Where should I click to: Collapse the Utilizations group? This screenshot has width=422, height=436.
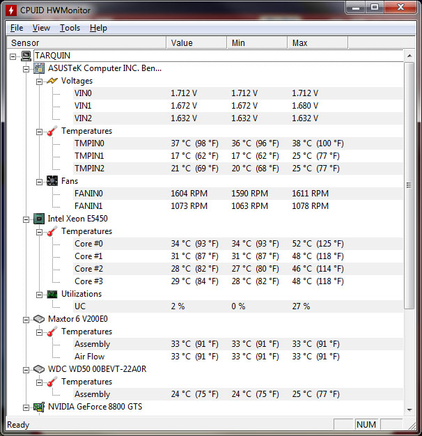39,295
